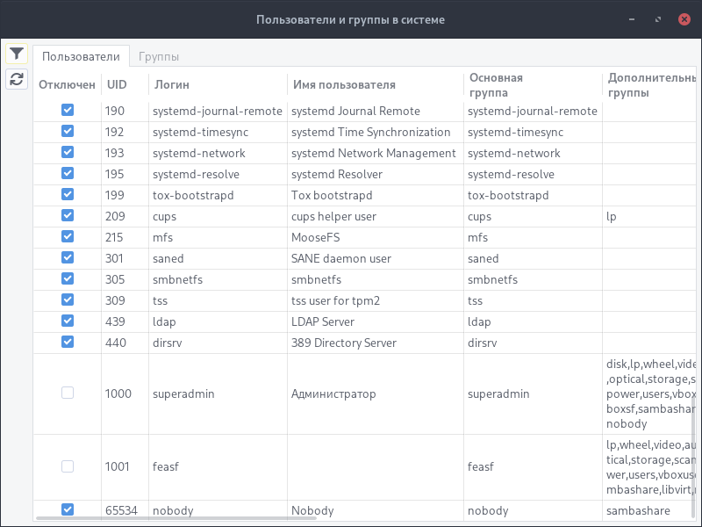Click the Имя пользователя column header
This screenshot has width=702, height=527.
[x=343, y=84]
